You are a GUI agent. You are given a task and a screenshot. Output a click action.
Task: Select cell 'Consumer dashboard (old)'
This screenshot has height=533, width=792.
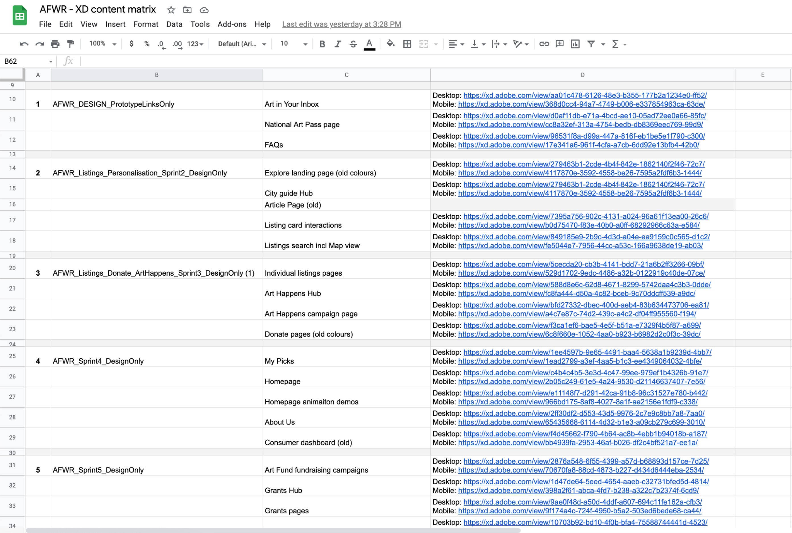(346, 438)
